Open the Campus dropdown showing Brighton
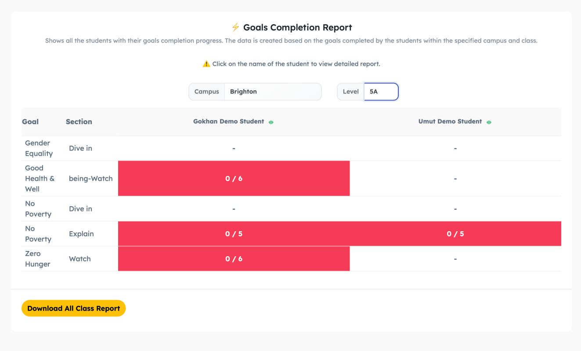The image size is (581, 351). pos(272,92)
